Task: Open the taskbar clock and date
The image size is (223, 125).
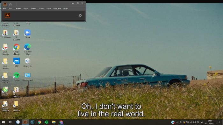Action: pos(210,122)
